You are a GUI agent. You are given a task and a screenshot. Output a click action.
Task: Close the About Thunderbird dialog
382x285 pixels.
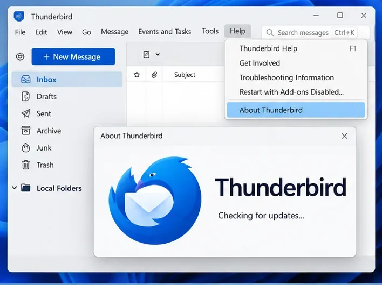pos(344,136)
